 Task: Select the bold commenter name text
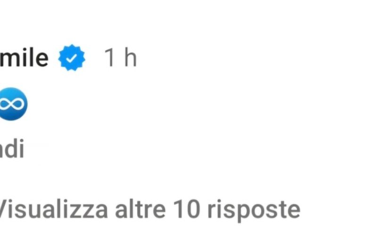coord(24,58)
